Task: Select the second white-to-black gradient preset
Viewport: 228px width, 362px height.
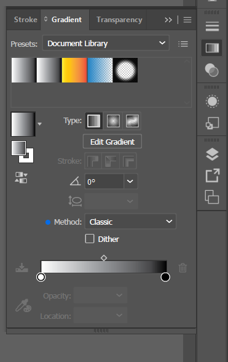Action: pyautogui.click(x=49, y=70)
